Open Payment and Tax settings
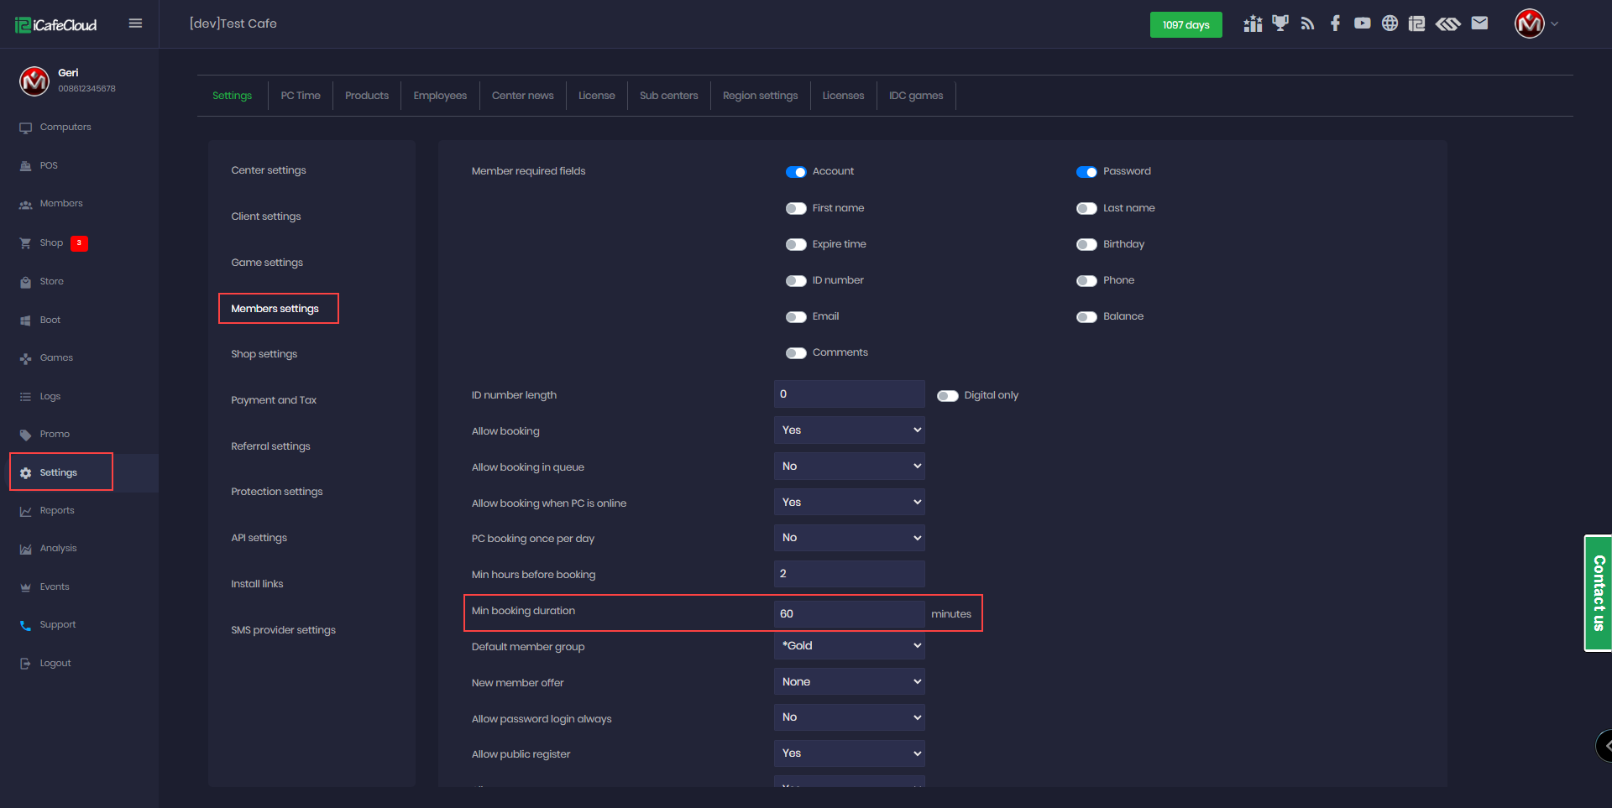 (x=274, y=400)
